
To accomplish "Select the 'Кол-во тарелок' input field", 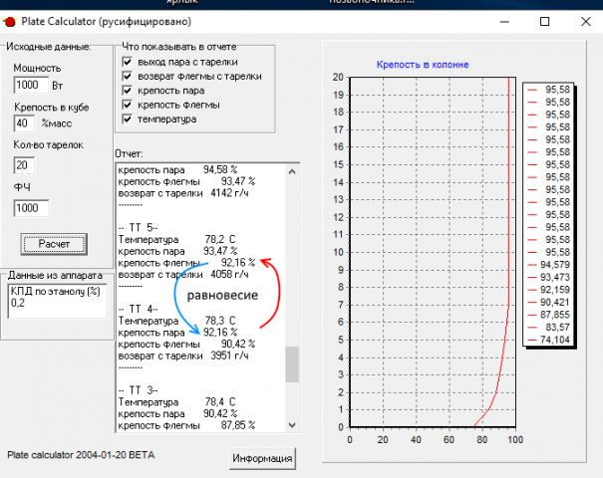I will pos(26,165).
